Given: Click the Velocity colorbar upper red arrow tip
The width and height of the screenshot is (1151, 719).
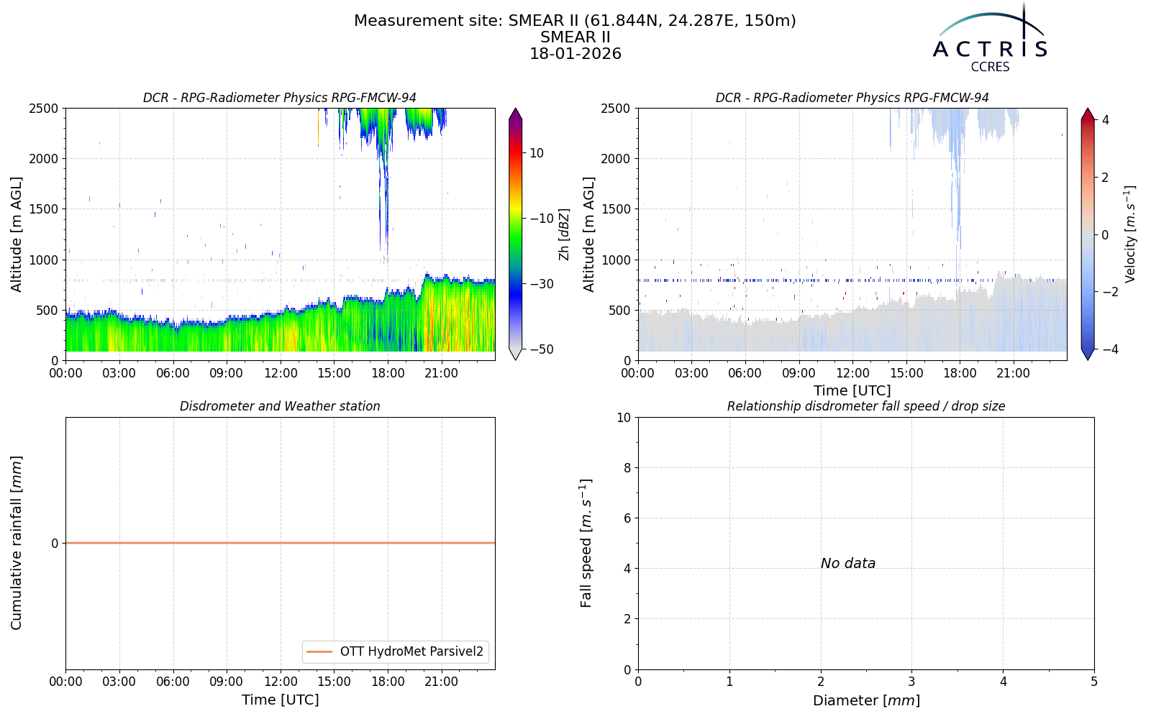Looking at the screenshot, I should coord(1088,111).
